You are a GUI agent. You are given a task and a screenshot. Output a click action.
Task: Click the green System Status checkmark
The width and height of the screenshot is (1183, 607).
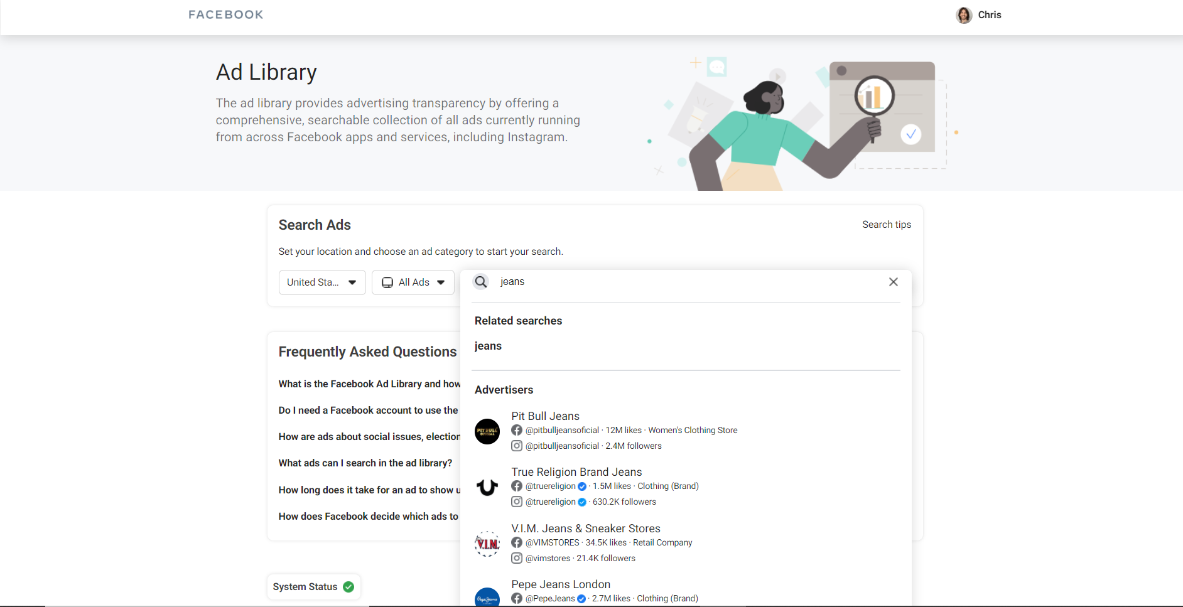[348, 587]
